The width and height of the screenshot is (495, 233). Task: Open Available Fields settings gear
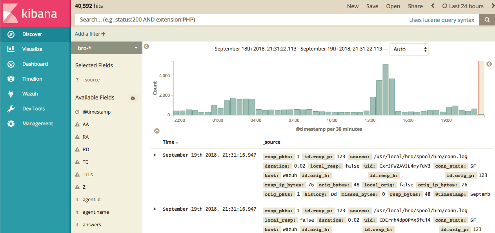click(x=133, y=98)
